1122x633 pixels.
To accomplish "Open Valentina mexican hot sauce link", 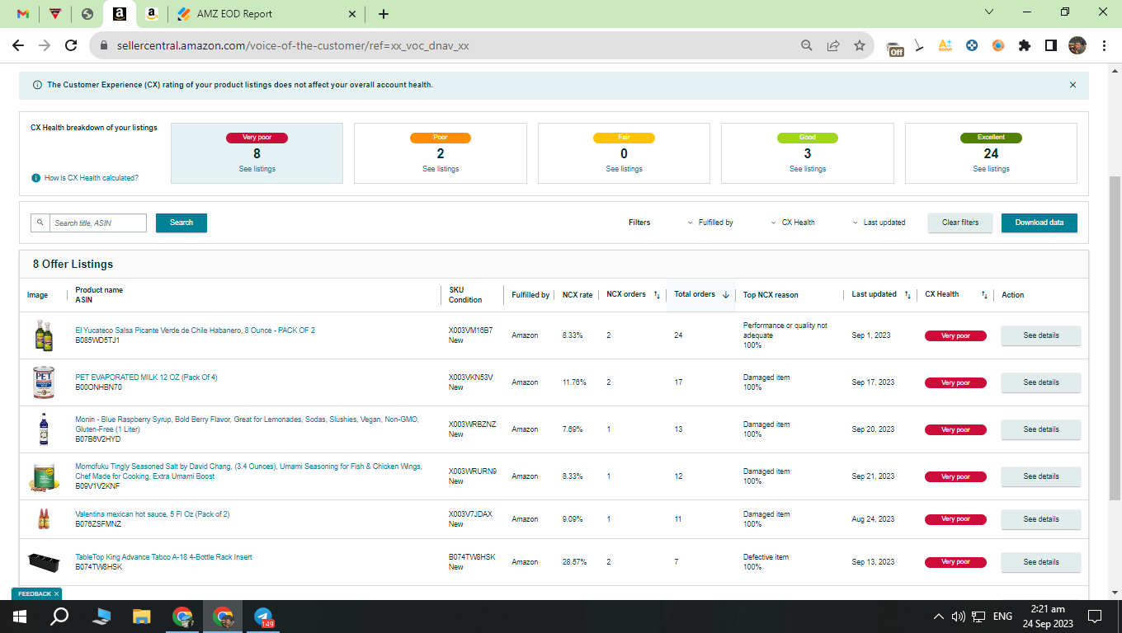I will [x=152, y=514].
